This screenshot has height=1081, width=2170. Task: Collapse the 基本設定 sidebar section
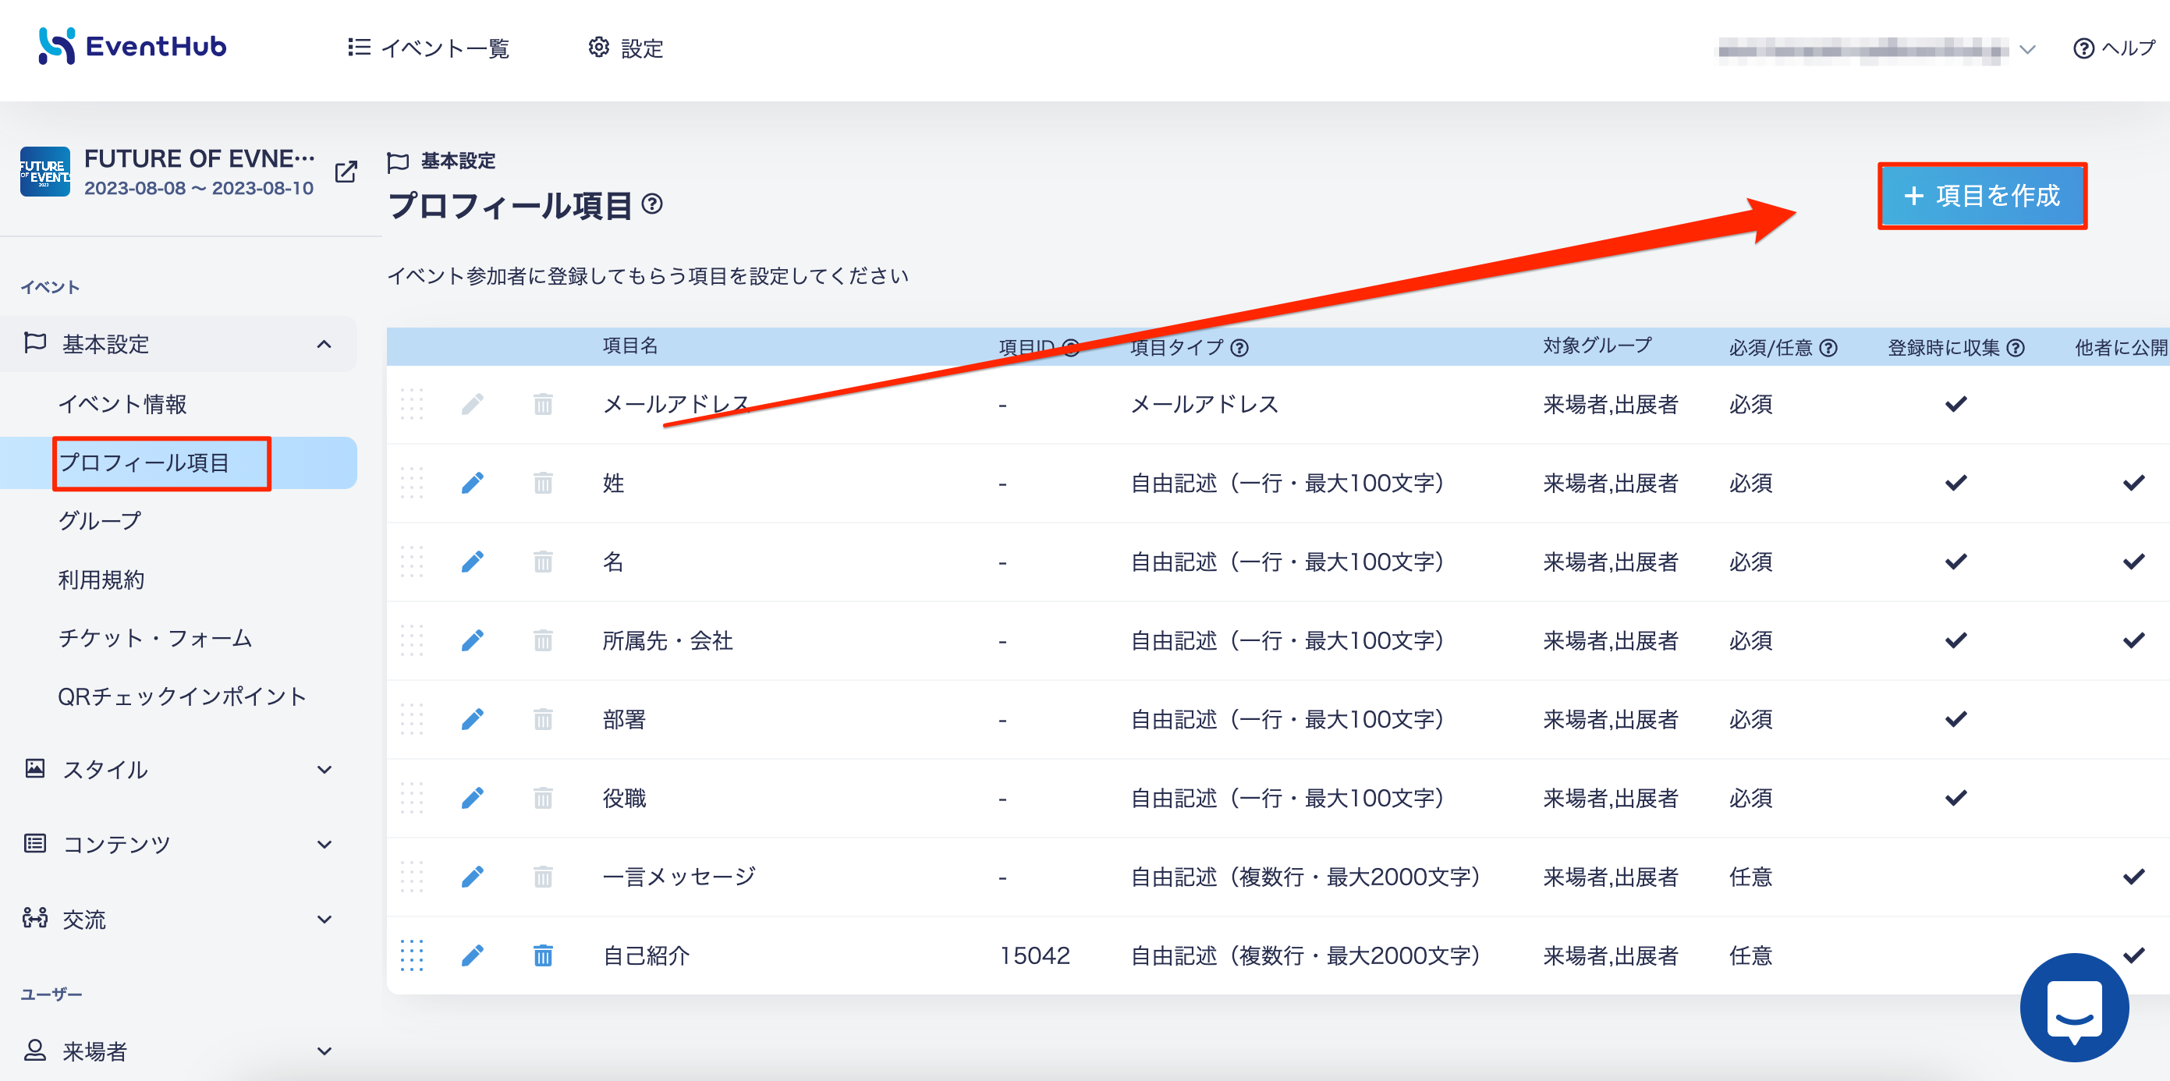[179, 344]
